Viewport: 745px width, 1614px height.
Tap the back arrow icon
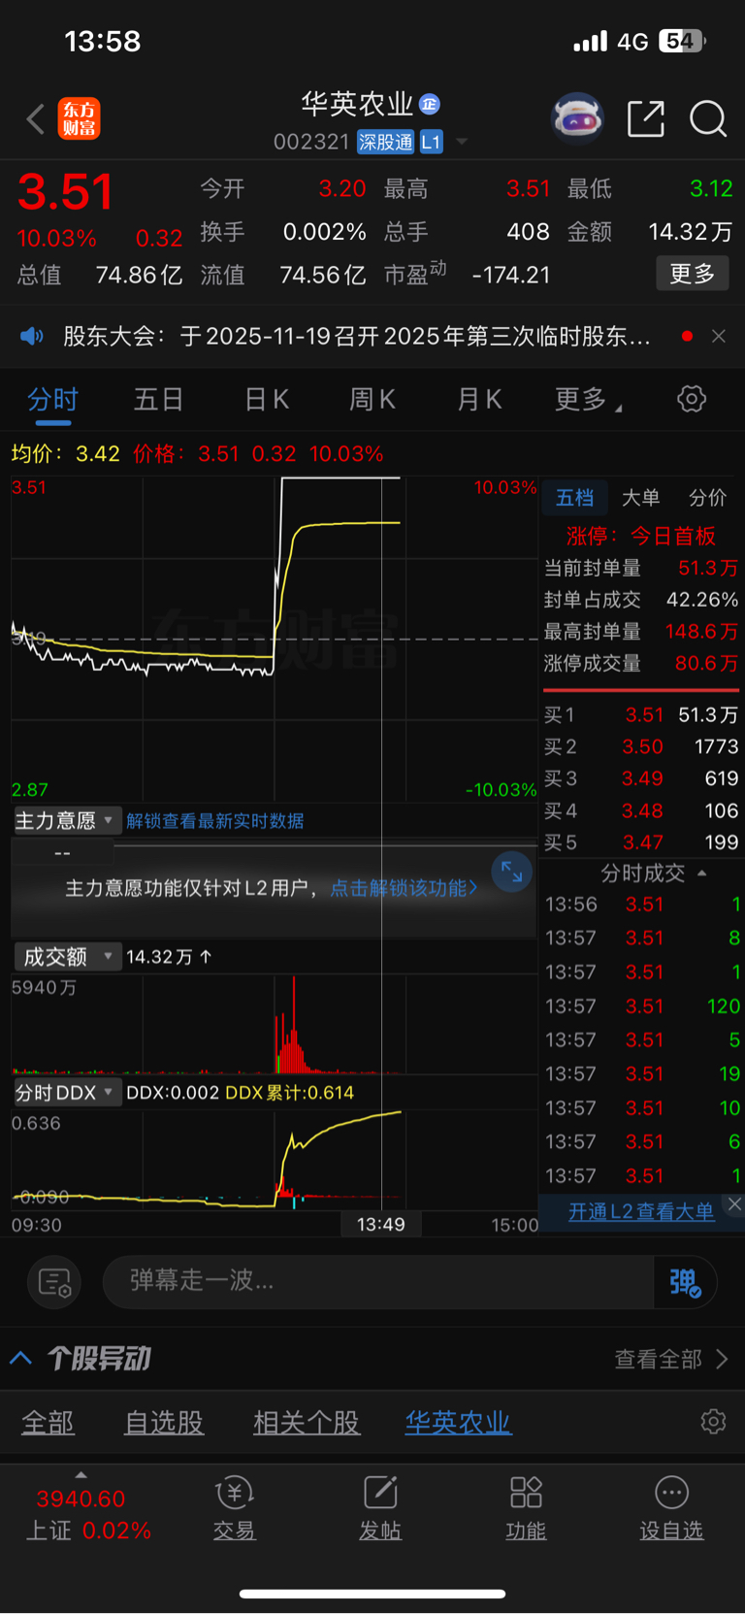(x=36, y=119)
